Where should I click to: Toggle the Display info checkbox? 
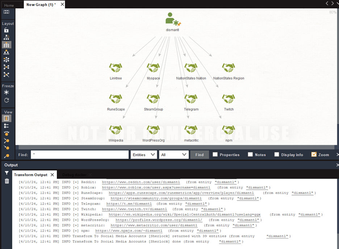click(x=277, y=155)
